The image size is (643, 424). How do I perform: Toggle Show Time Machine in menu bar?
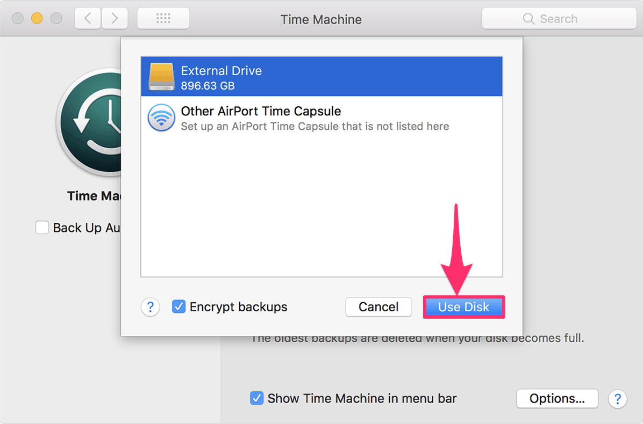click(x=256, y=398)
